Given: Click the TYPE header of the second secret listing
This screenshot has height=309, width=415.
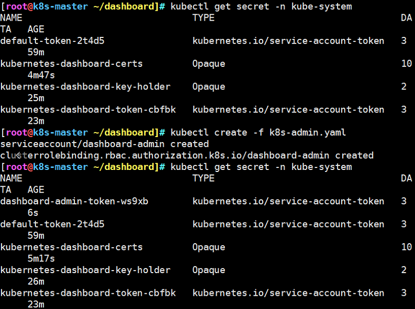Looking at the screenshot, I should point(203,179).
